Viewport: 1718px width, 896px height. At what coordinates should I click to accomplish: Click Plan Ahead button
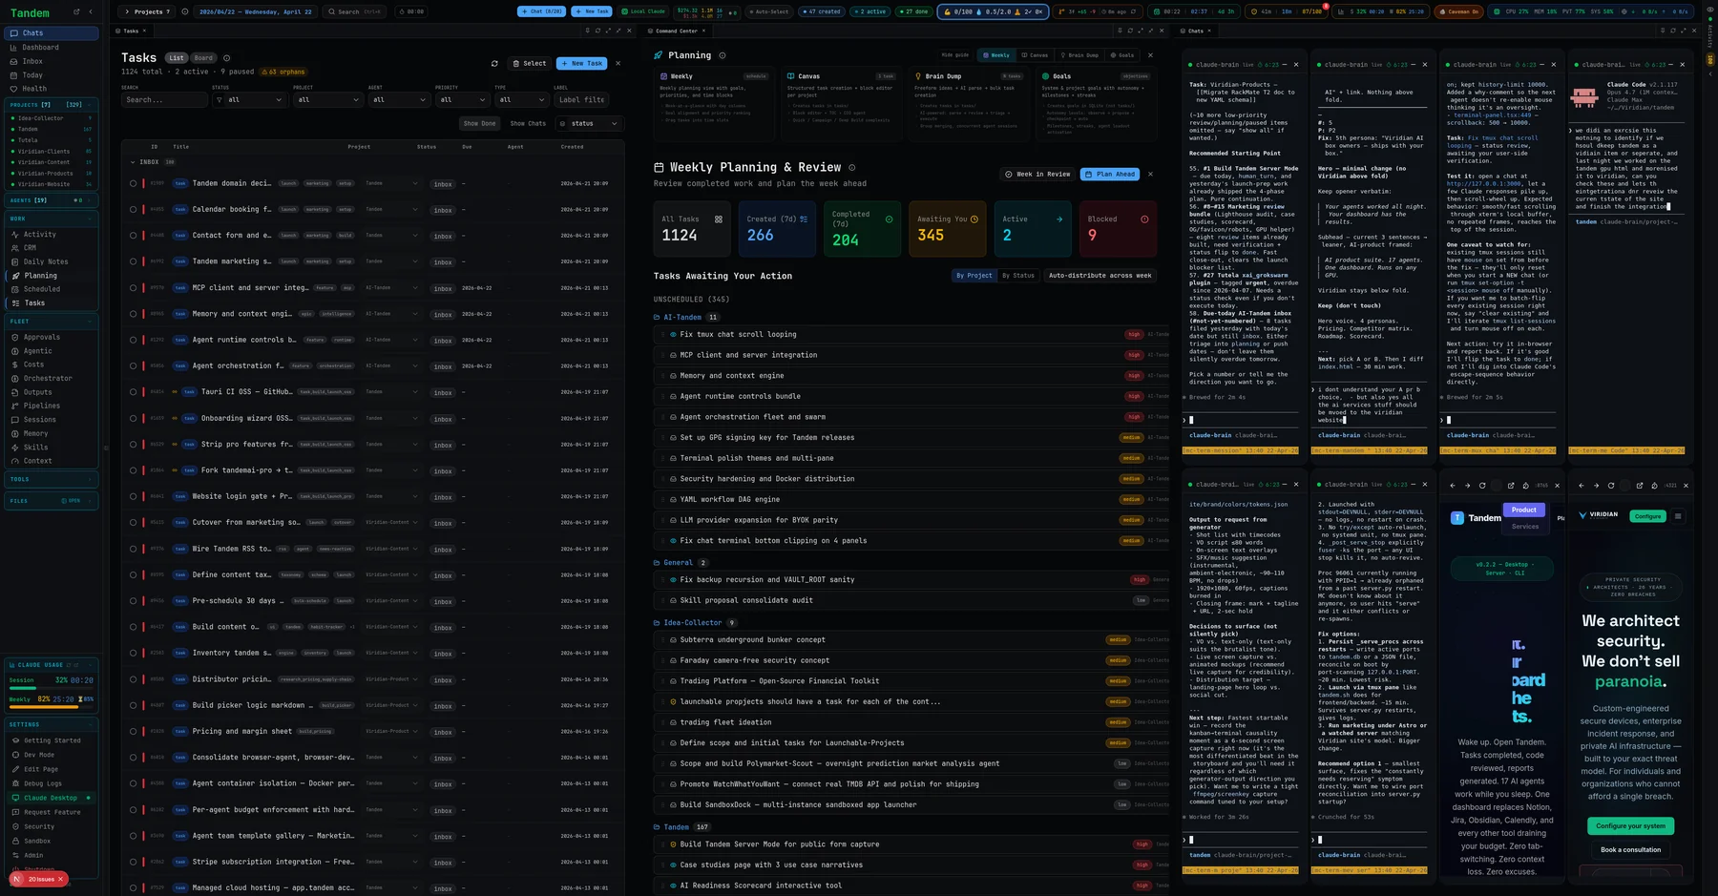[x=1110, y=175]
